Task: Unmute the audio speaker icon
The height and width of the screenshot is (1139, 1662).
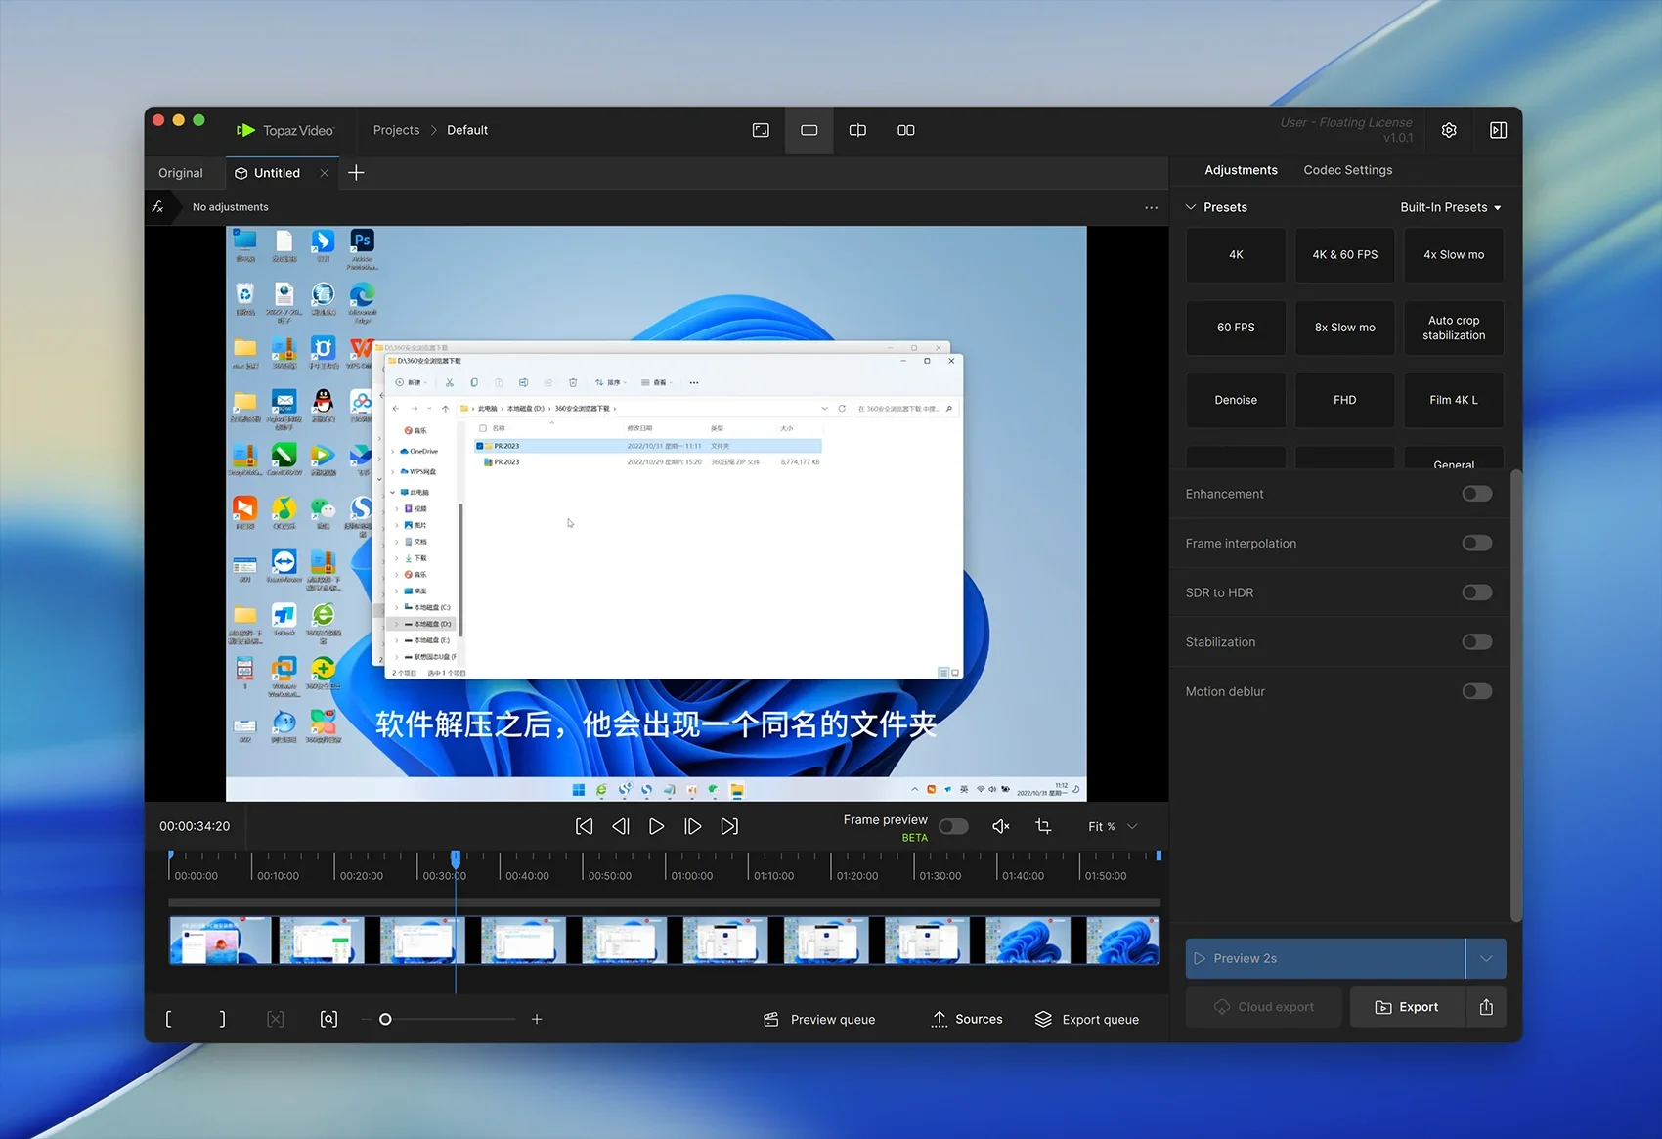Action: (1001, 826)
